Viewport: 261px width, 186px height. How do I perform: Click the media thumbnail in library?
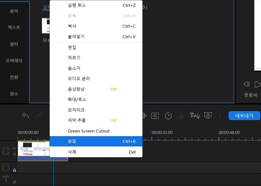coord(46,26)
